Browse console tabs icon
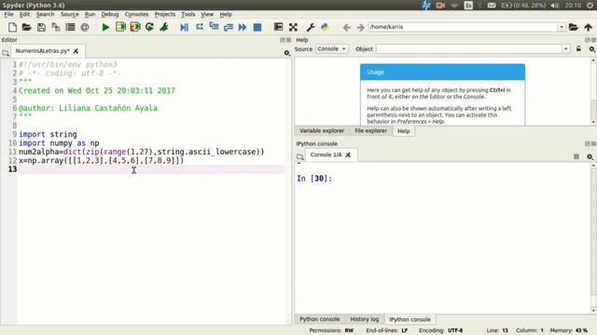Viewport: 597px width, 335px height. pyautogui.click(x=300, y=156)
